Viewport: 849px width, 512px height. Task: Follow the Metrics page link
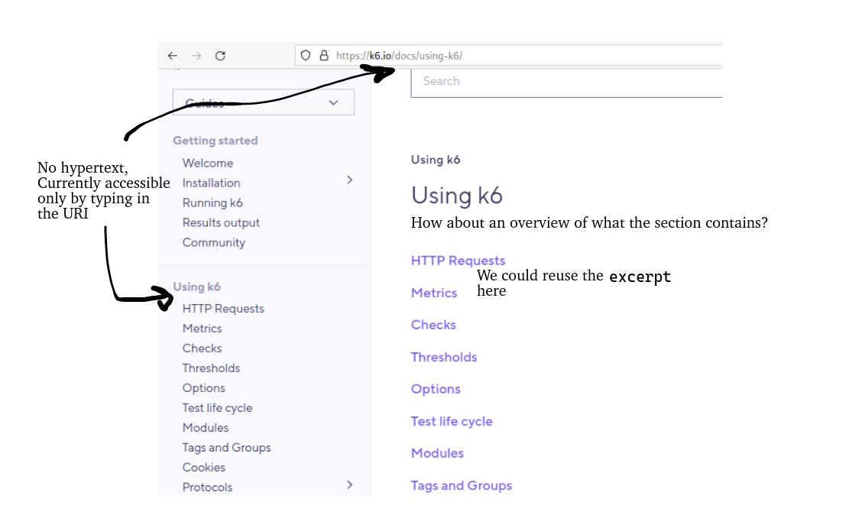point(434,293)
